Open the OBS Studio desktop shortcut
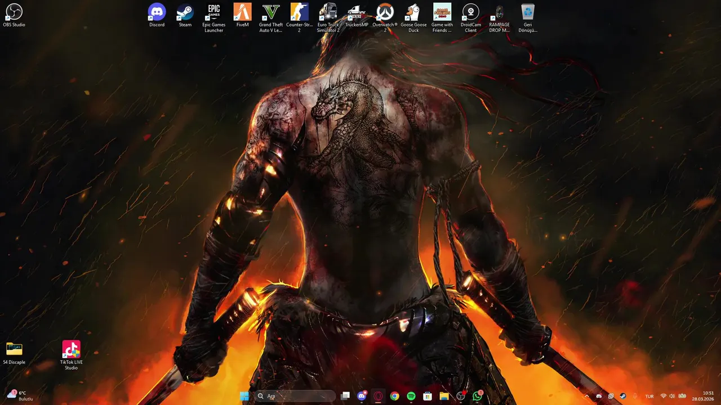The width and height of the screenshot is (721, 405). 14,15
